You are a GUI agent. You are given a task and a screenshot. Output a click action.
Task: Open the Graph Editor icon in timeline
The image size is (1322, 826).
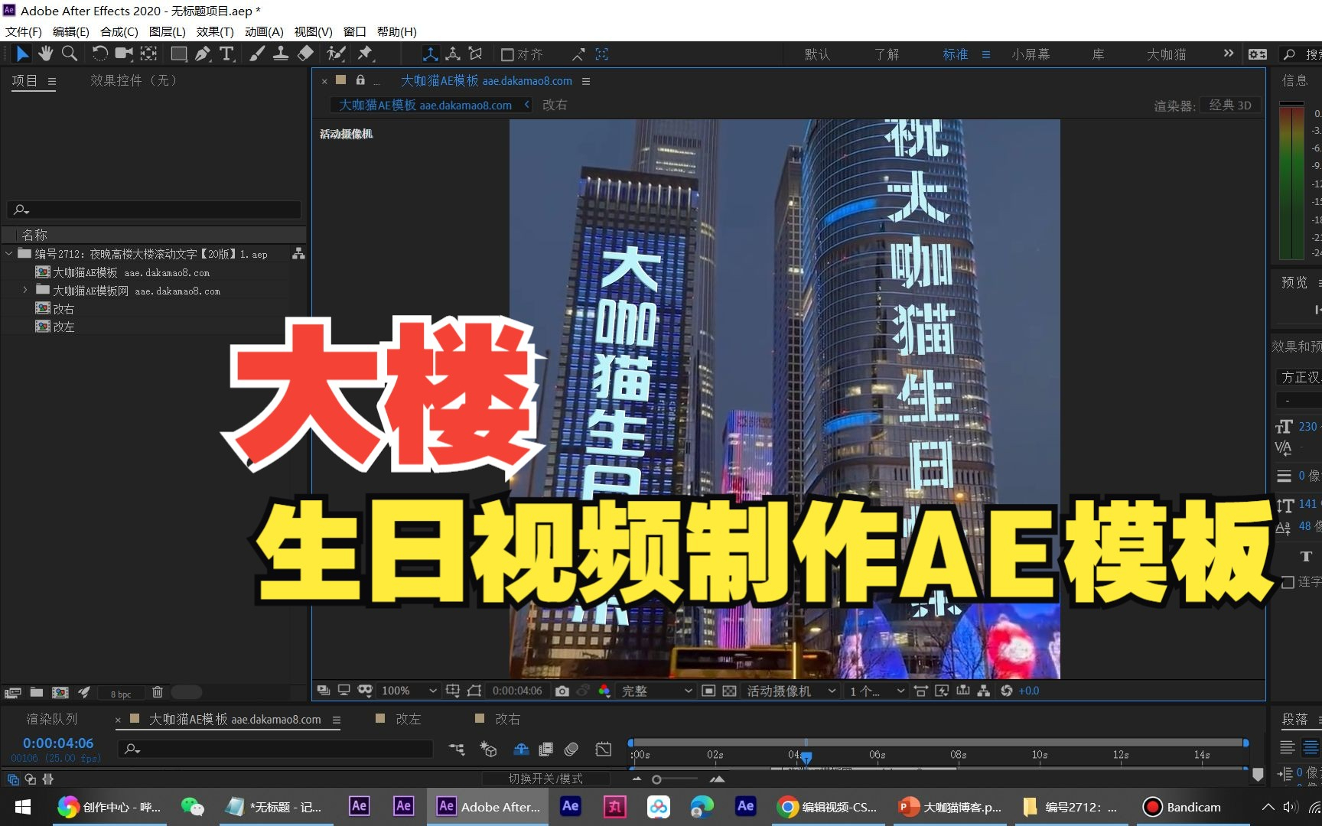pos(604,749)
